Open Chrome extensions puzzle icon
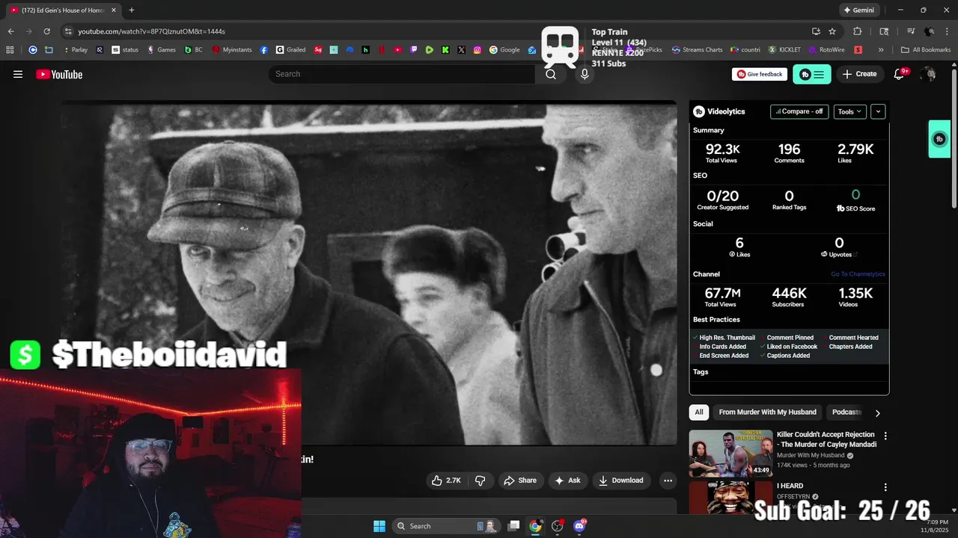958x538 pixels. [x=858, y=31]
